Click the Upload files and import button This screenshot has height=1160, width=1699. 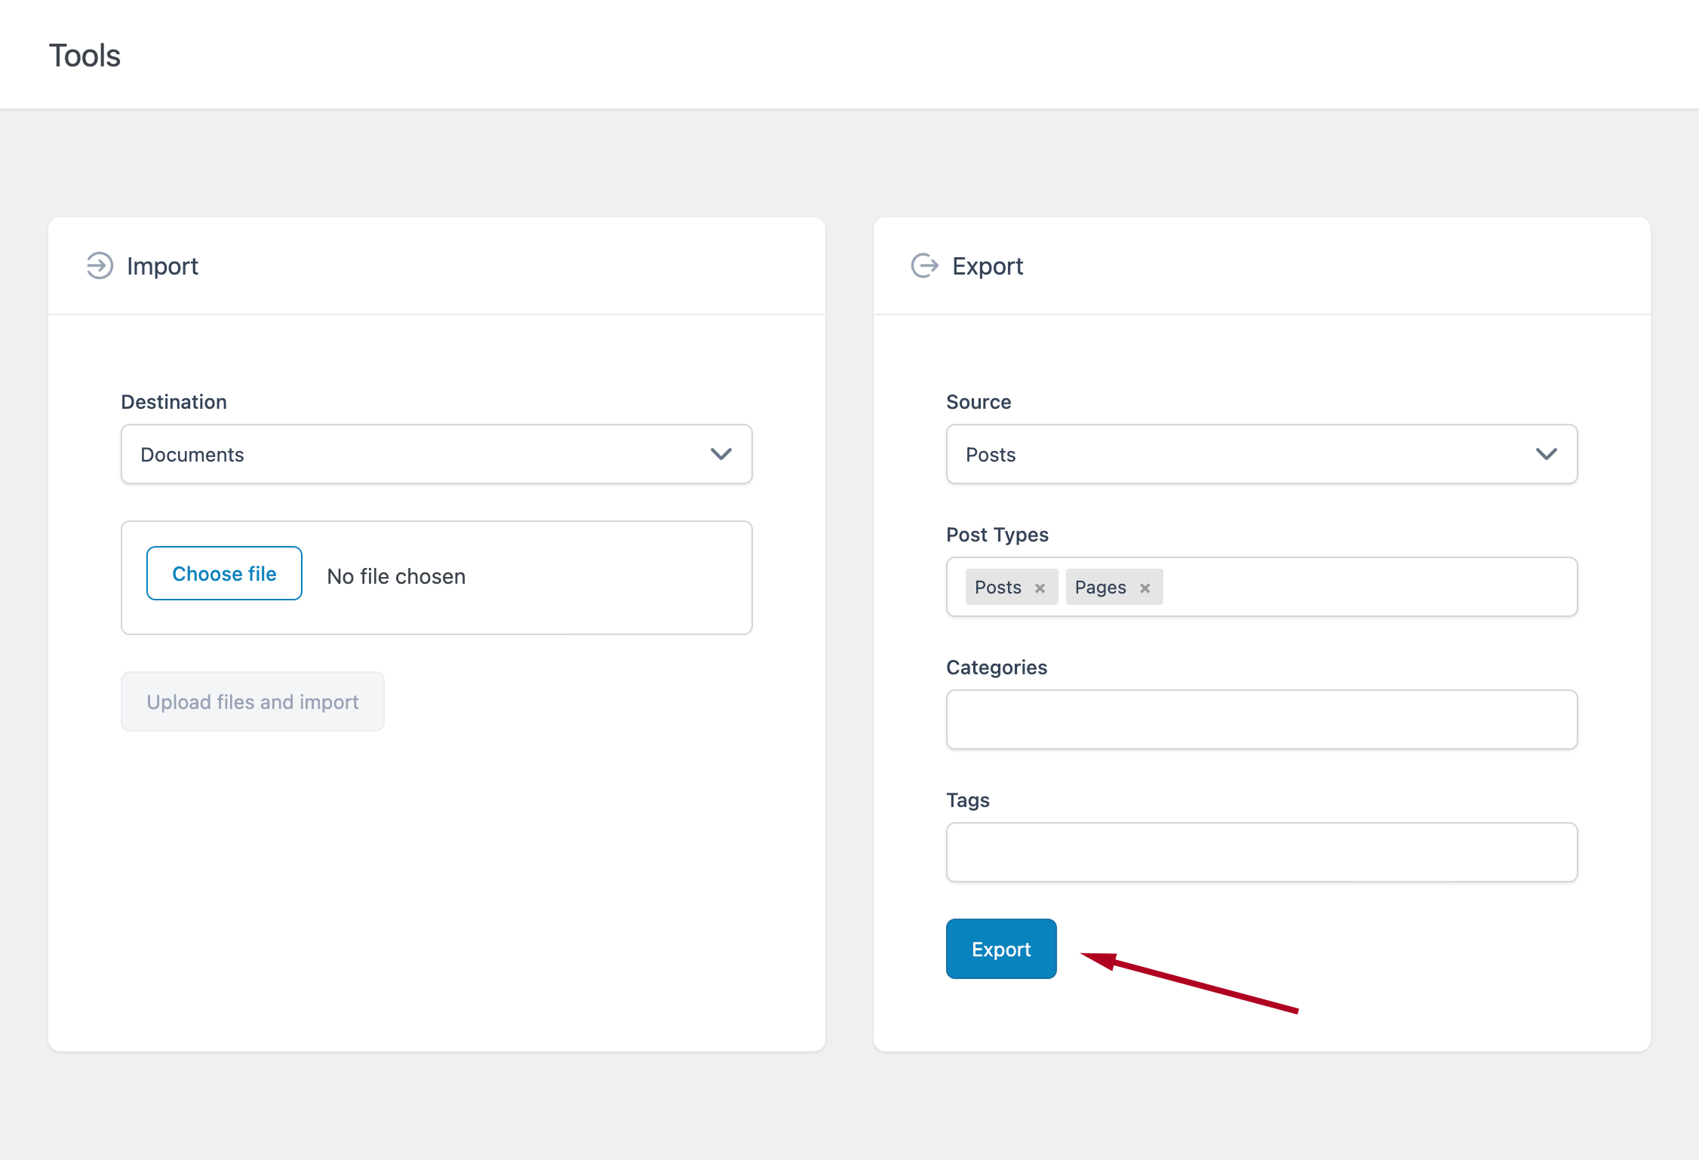pos(252,701)
